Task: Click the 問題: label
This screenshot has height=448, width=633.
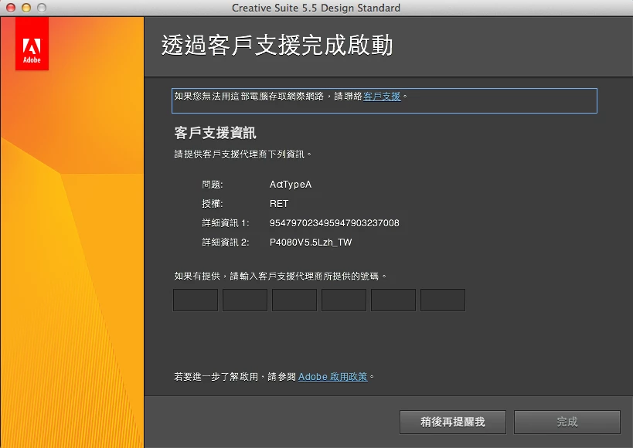Action: [x=213, y=185]
